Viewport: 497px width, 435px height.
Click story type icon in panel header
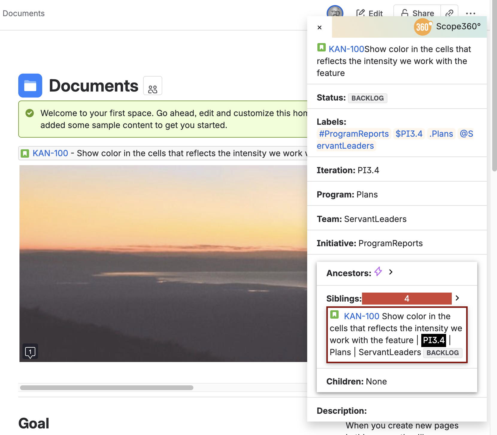322,47
